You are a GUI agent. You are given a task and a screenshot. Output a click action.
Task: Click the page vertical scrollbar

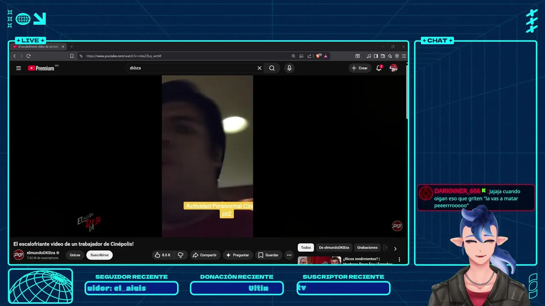click(407, 91)
